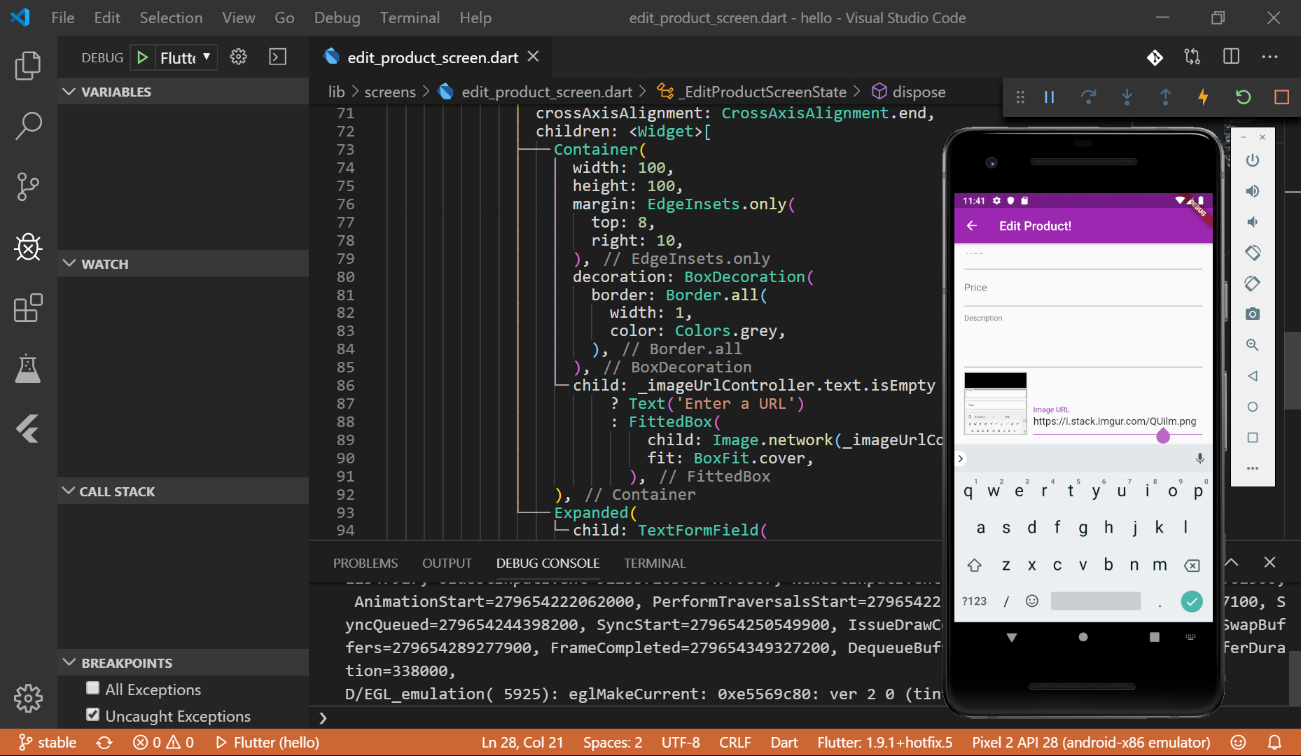Stop the debug session
Image resolution: width=1301 pixels, height=756 pixels.
coord(1281,97)
